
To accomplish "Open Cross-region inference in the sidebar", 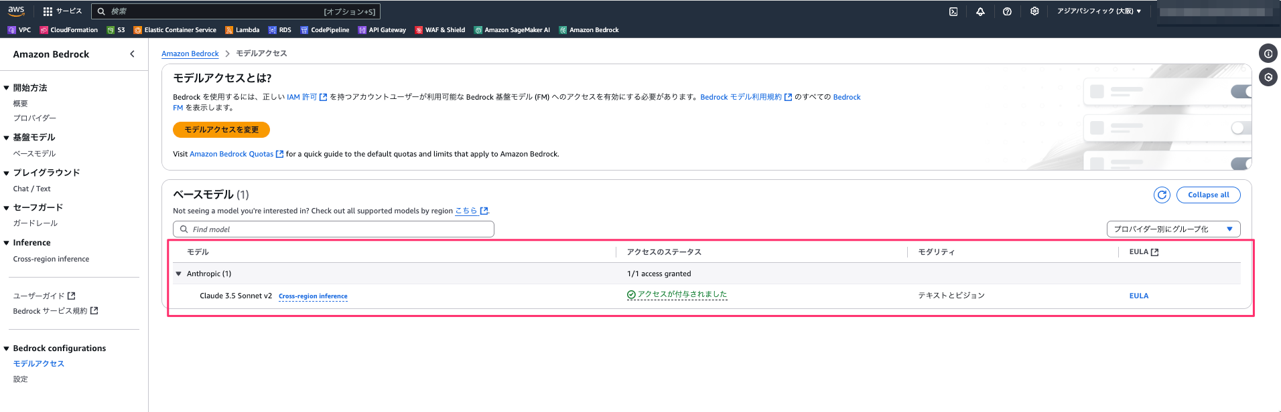I will (x=51, y=260).
